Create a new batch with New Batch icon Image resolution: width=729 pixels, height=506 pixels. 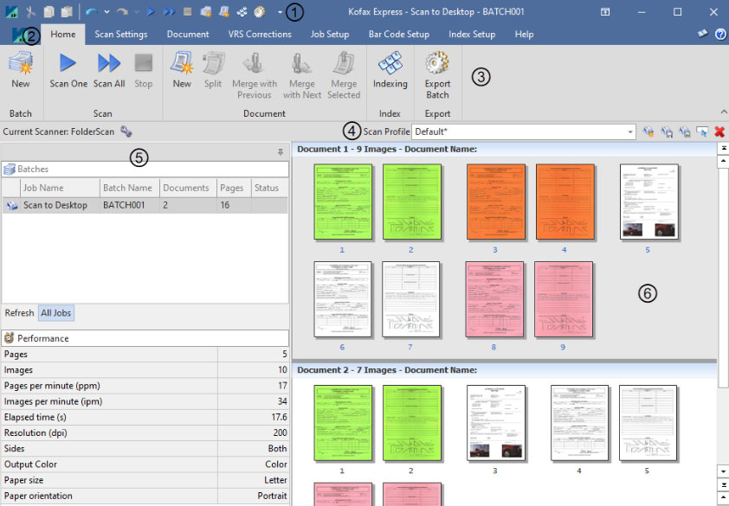tap(20, 64)
